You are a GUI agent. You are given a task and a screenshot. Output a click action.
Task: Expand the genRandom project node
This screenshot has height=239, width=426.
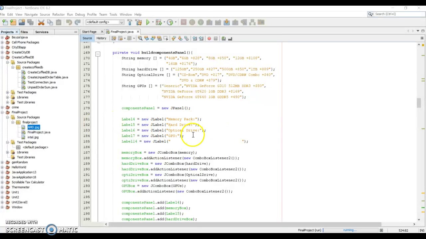pyautogui.click(x=2, y=162)
